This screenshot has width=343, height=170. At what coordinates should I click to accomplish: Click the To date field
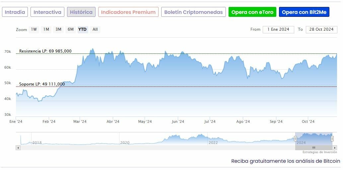coord(321,29)
